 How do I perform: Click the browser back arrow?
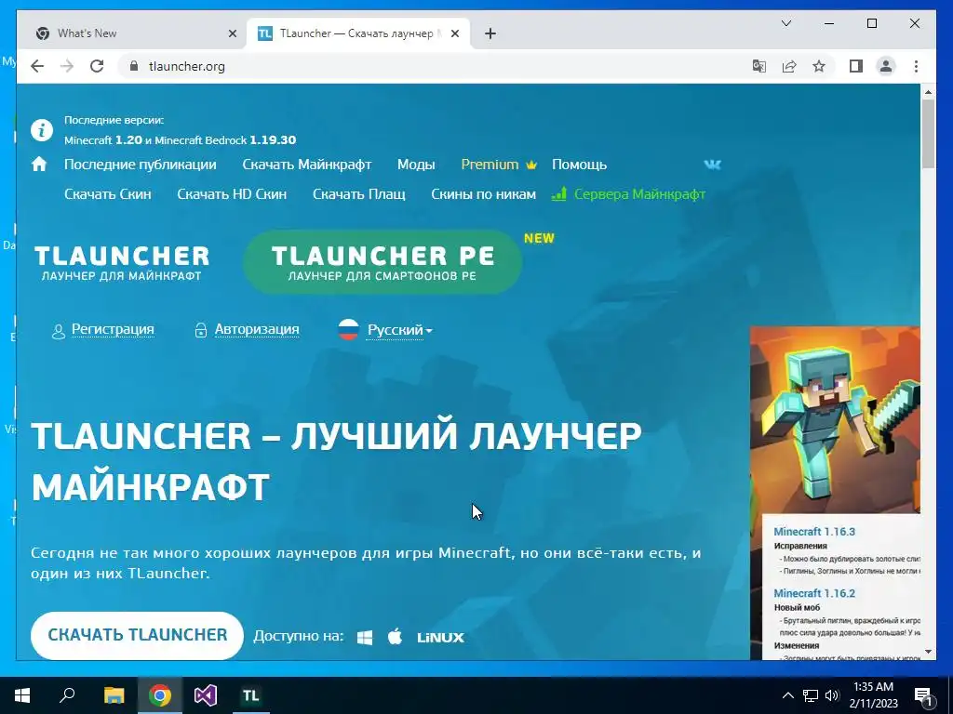pos(37,66)
